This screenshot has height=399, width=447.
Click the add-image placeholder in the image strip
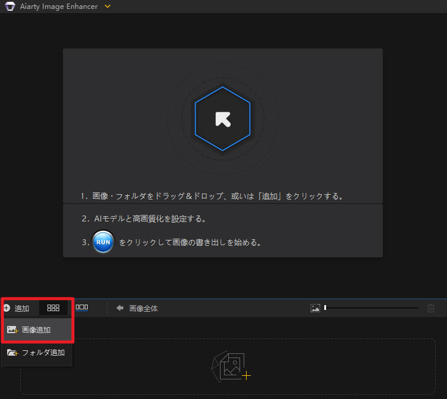(x=231, y=366)
